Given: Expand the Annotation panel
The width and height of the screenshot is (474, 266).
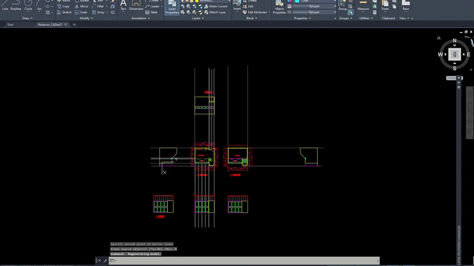Looking at the screenshot, I should pyautogui.click(x=140, y=18).
